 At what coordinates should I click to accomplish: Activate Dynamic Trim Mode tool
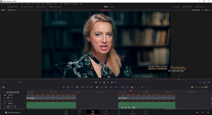[x=73, y=87]
